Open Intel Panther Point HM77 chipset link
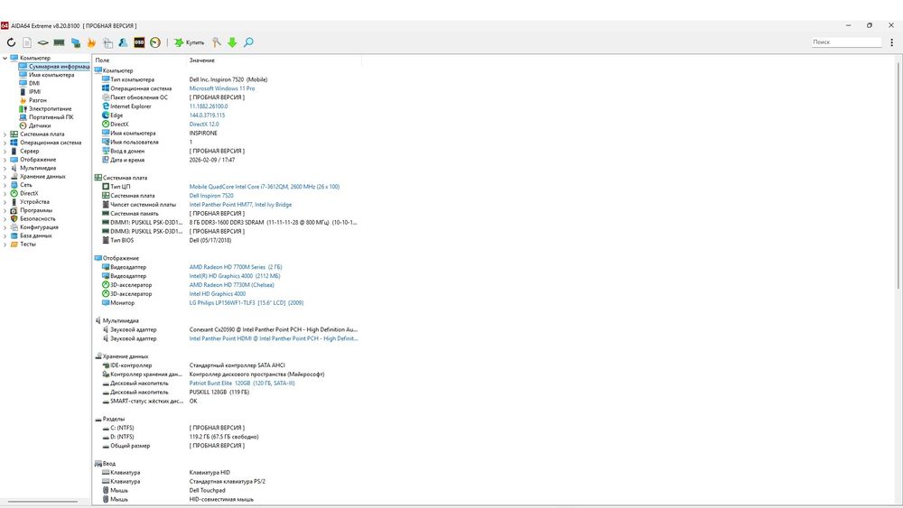Screen dimensions: 903x508 click(240, 204)
